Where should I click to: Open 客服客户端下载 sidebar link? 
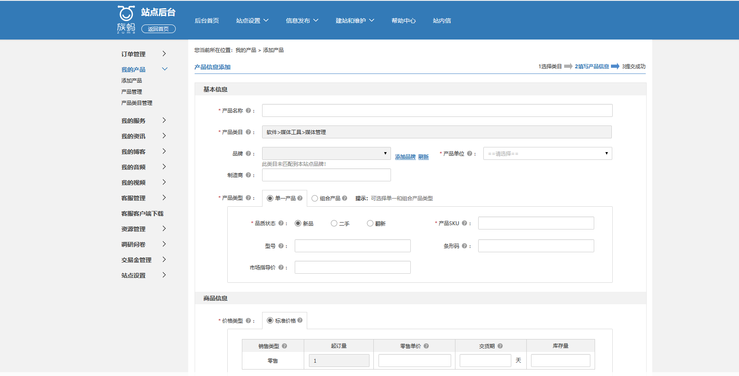coord(142,214)
